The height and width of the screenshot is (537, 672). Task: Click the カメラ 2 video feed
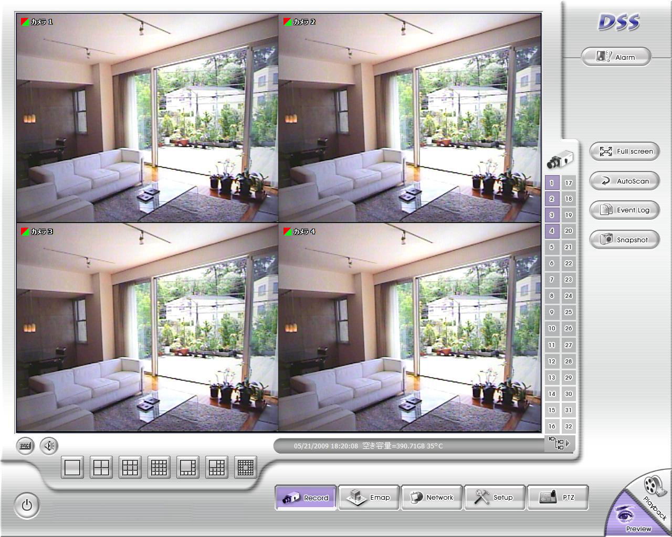[x=409, y=118]
